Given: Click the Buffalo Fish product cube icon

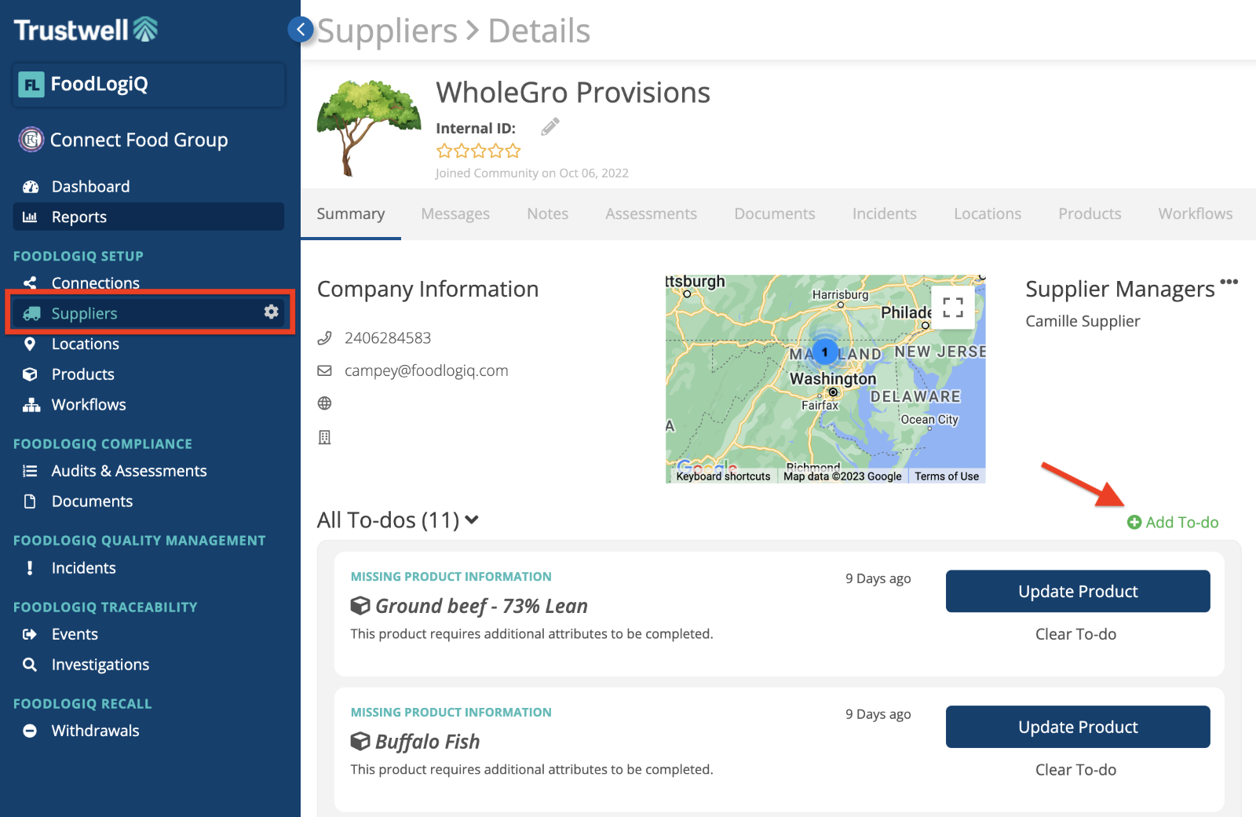Looking at the screenshot, I should (x=360, y=741).
